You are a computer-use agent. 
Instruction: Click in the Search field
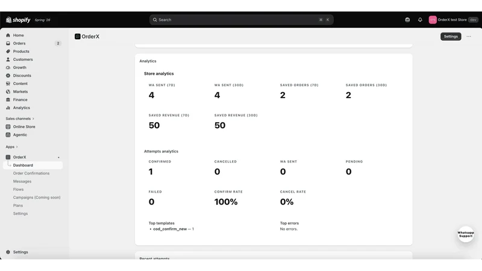242,20
